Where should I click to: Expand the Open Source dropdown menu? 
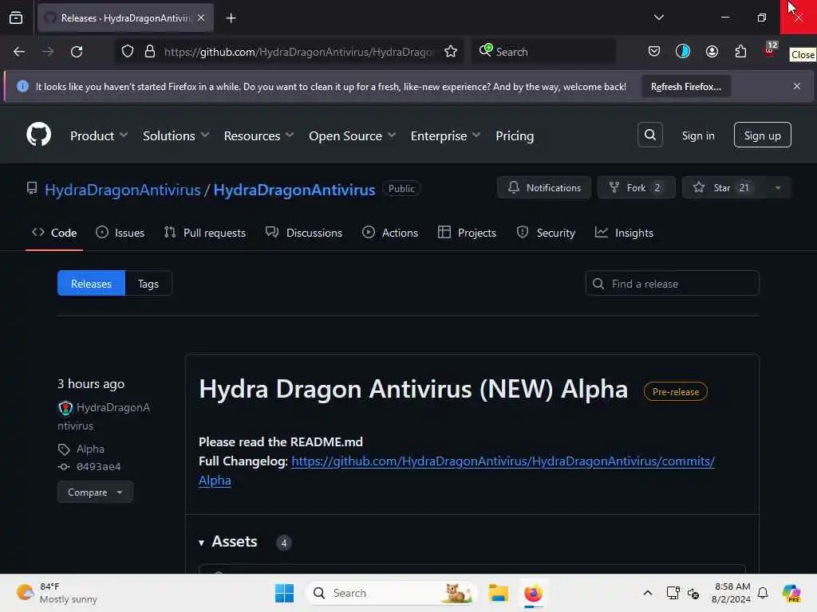point(352,135)
